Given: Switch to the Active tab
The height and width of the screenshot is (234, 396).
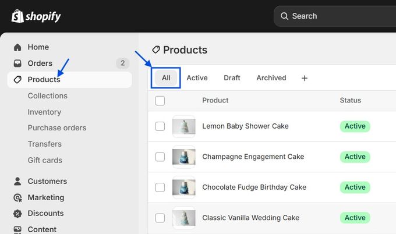Looking at the screenshot, I should pos(197,78).
